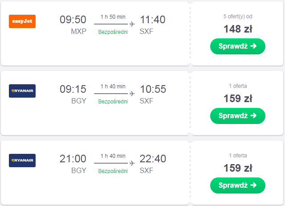Click the easyJet airline logo
Image resolution: width=285 pixels, height=206 pixels.
coord(22,21)
